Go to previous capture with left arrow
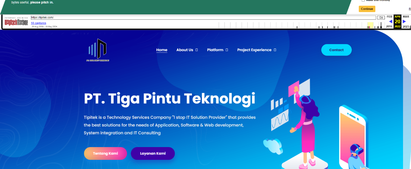The image size is (411, 169). pos(391,22)
